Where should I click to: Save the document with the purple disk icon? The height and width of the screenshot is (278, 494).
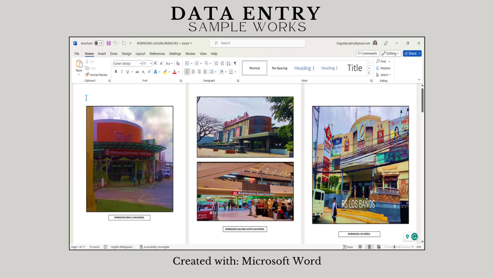[x=109, y=43]
